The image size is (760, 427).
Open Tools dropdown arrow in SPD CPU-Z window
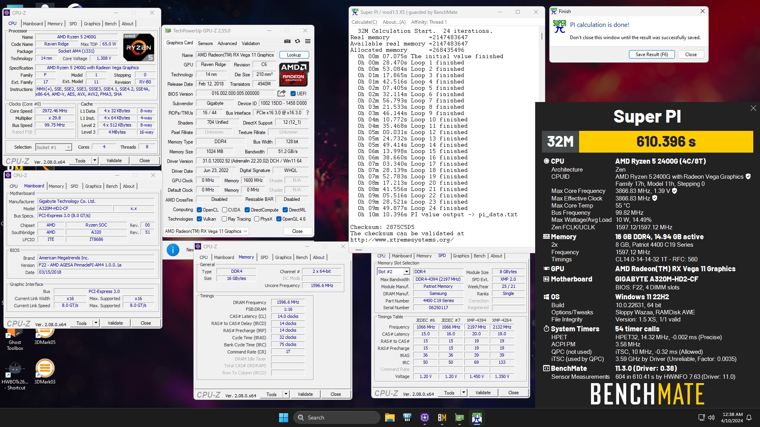click(x=464, y=393)
